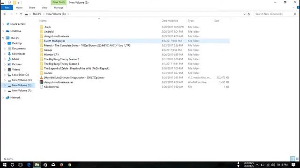Open the Mail app on taskbar
The image size is (300, 168).
[x=53, y=165]
